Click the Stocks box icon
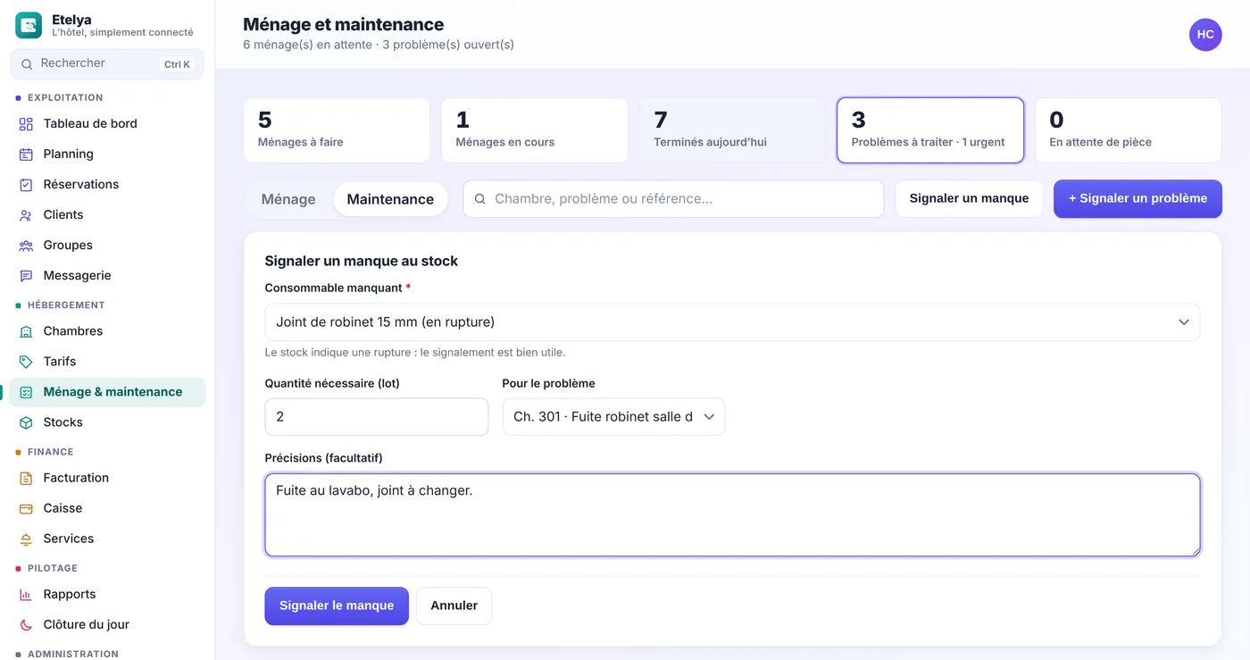The height and width of the screenshot is (660, 1250). [26, 422]
